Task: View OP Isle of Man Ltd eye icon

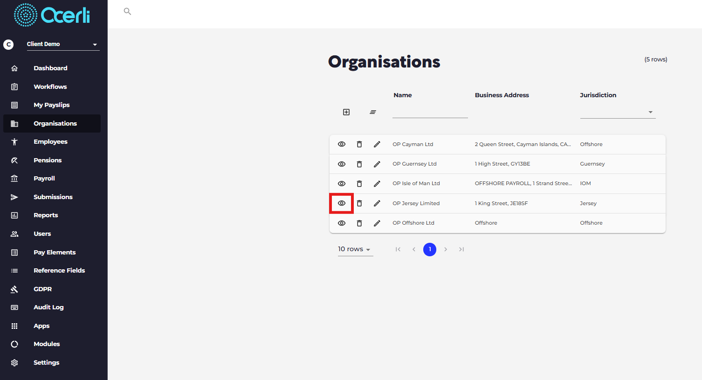Action: pos(342,183)
